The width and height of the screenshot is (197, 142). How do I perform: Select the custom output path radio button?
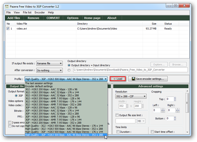coord(69,70)
